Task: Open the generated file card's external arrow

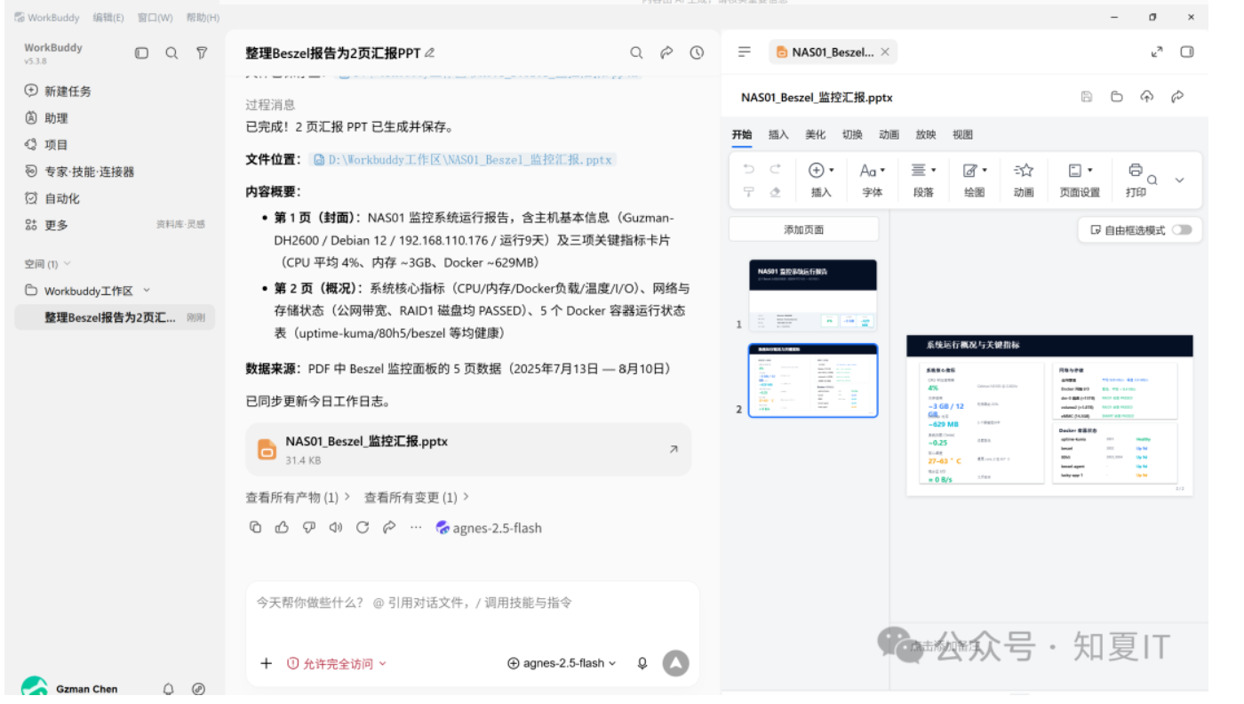Action: point(674,450)
